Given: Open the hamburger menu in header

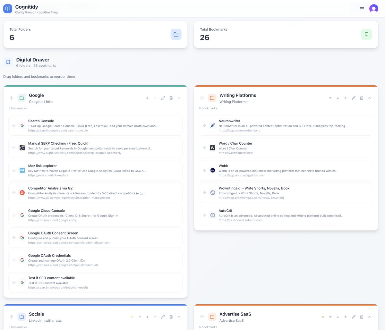Looking at the screenshot, I should (x=362, y=9).
